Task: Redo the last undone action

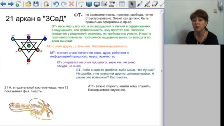Action: point(64,4)
